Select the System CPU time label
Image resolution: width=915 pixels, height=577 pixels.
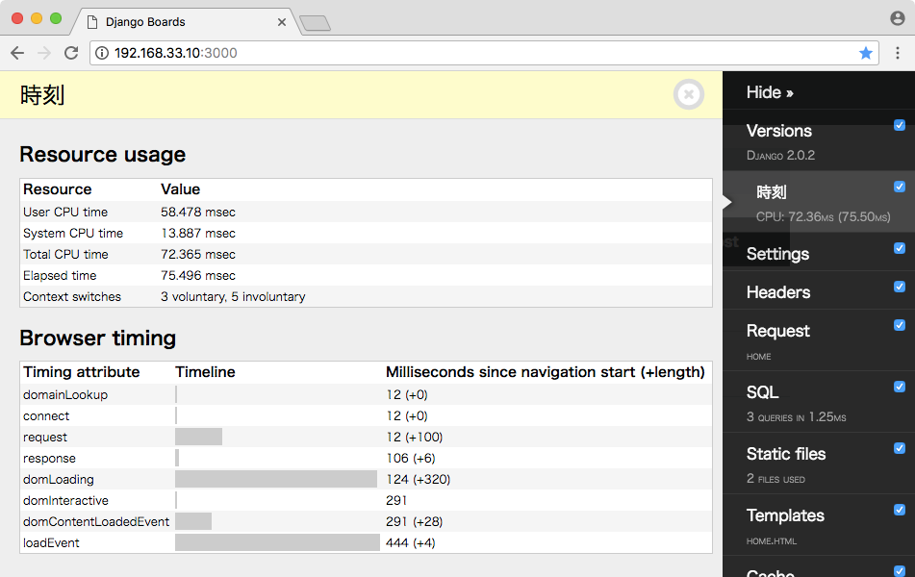(x=73, y=234)
